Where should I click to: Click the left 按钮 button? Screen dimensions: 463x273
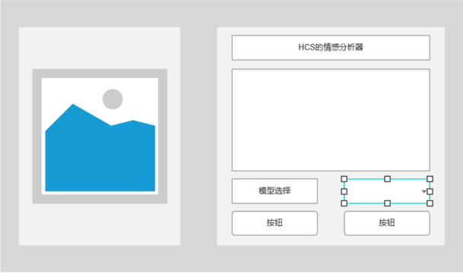(274, 223)
